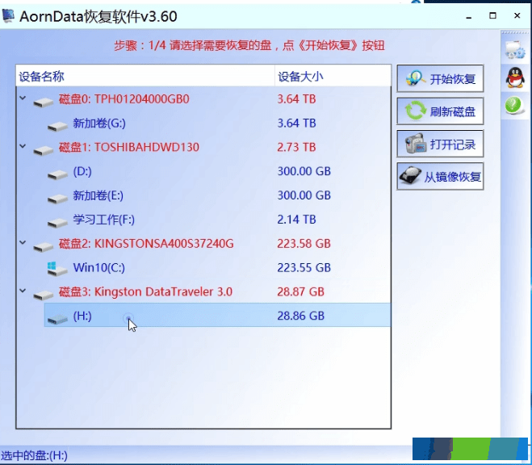Click drive icon beside 磁盘0 TPH01204000GB0
The height and width of the screenshot is (465, 532).
pyautogui.click(x=43, y=102)
